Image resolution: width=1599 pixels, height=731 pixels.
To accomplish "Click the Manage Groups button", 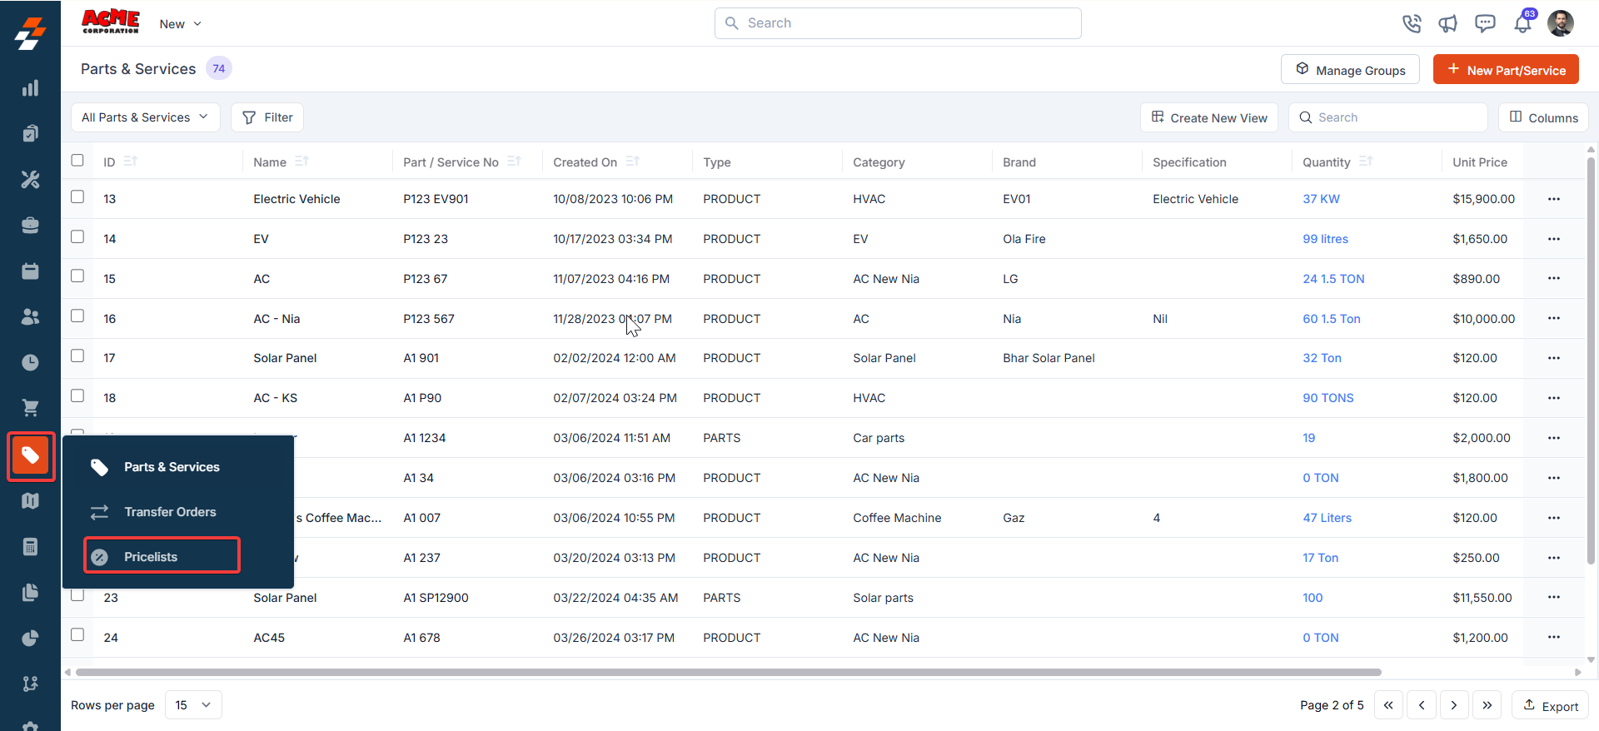I will click(1350, 70).
